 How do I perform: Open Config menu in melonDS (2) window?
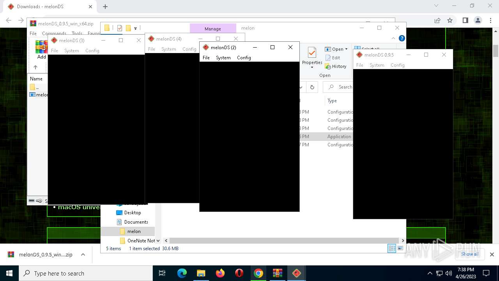tap(244, 58)
